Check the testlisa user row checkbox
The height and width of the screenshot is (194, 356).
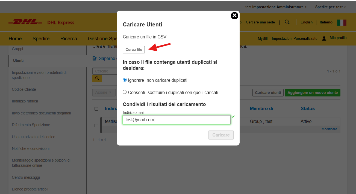(96, 125)
